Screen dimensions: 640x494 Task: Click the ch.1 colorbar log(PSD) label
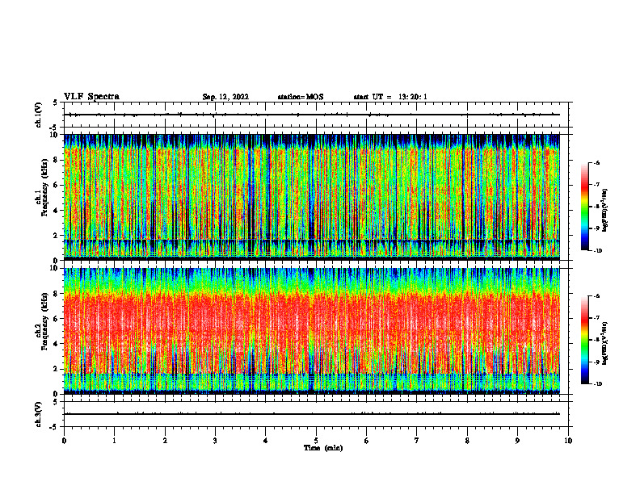click(604, 211)
